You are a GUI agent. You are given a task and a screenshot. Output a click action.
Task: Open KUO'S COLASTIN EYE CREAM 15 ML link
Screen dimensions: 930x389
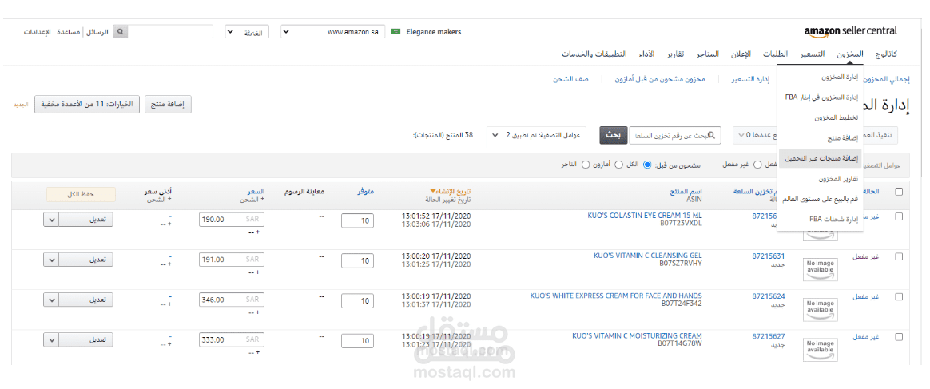click(644, 216)
